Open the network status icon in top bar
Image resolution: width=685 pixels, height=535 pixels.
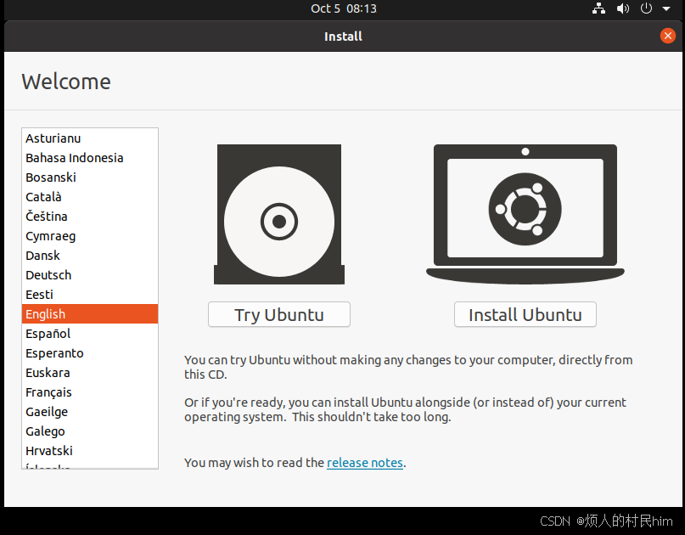click(x=598, y=8)
